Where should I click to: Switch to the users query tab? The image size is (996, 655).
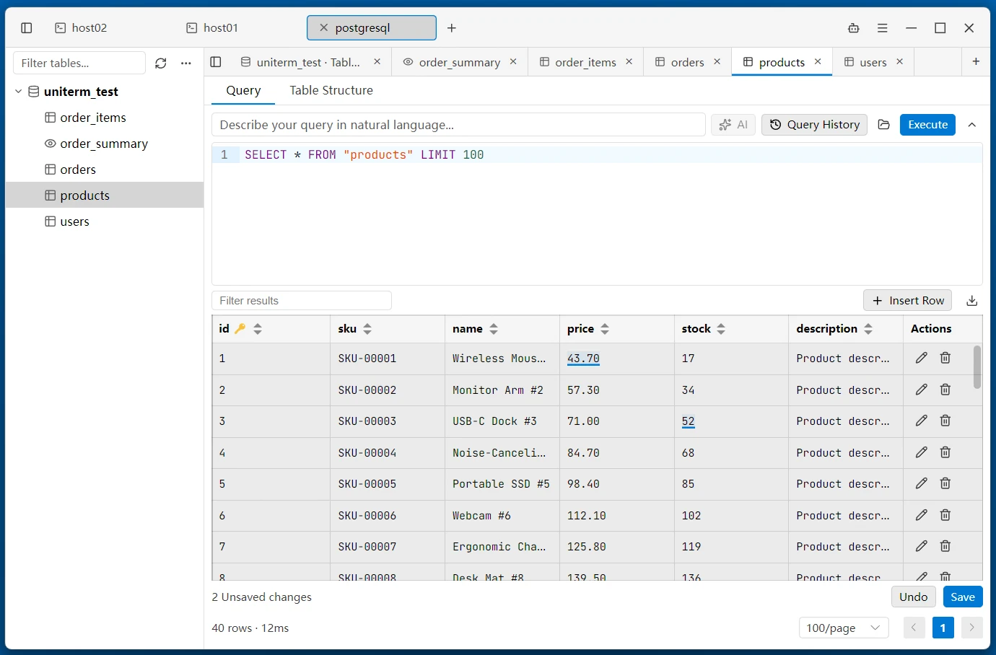point(873,62)
